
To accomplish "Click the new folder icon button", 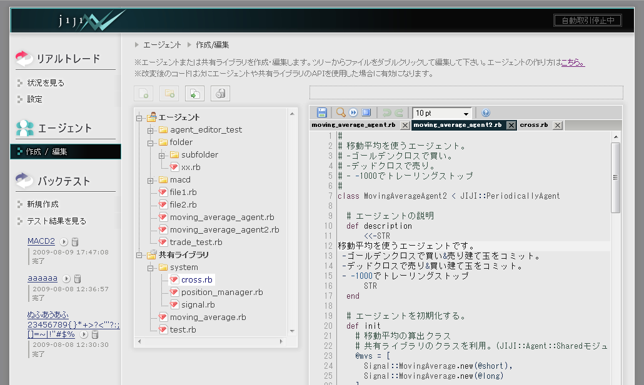I will pos(169,94).
